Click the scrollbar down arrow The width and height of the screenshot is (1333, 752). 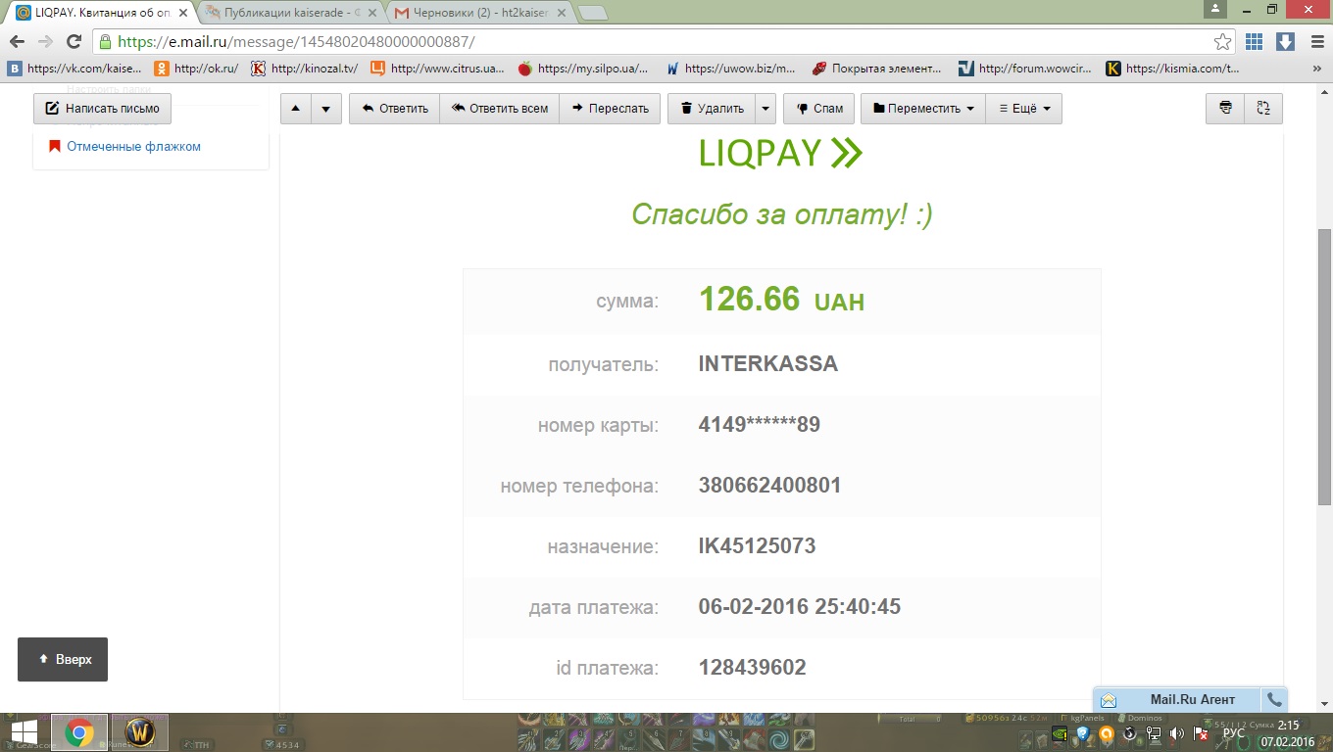1324,705
